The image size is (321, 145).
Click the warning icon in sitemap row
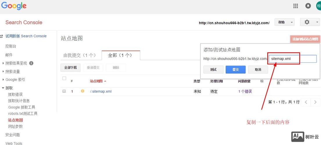coord(83,91)
